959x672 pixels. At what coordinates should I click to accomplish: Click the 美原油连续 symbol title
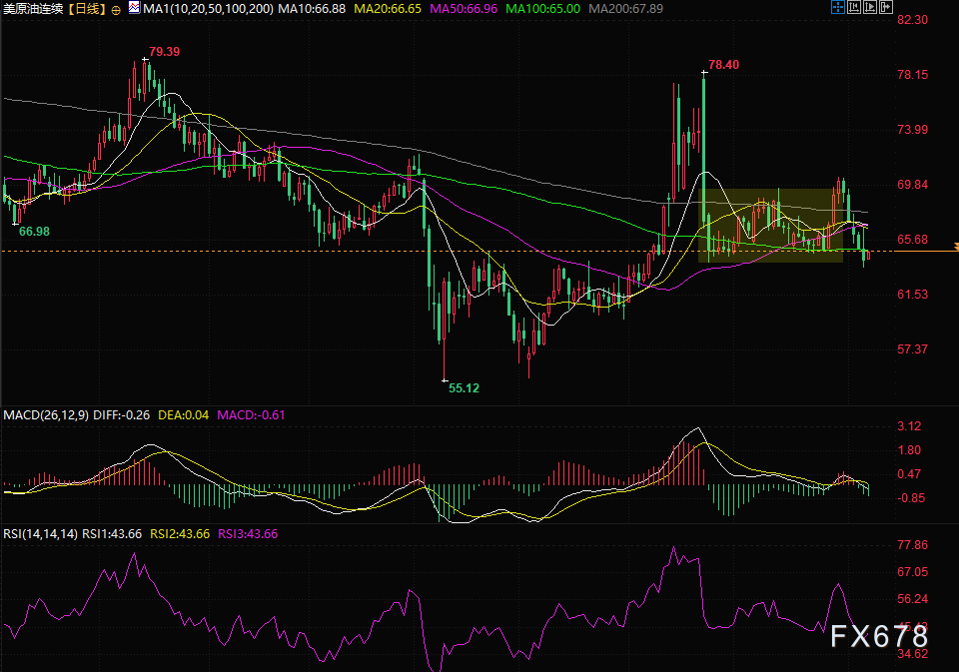point(34,9)
